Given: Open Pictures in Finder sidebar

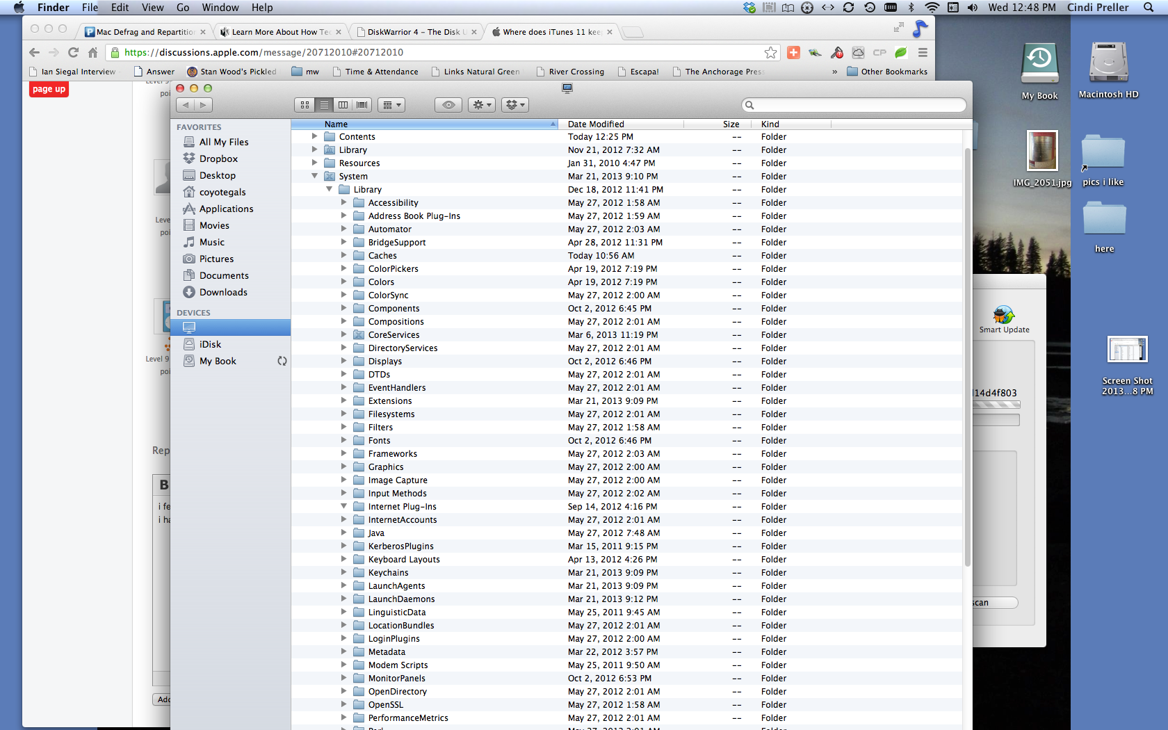Looking at the screenshot, I should [x=216, y=259].
